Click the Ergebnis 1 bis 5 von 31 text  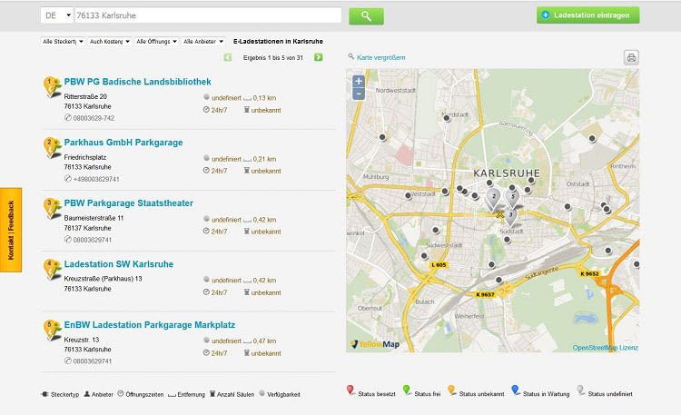click(x=273, y=58)
